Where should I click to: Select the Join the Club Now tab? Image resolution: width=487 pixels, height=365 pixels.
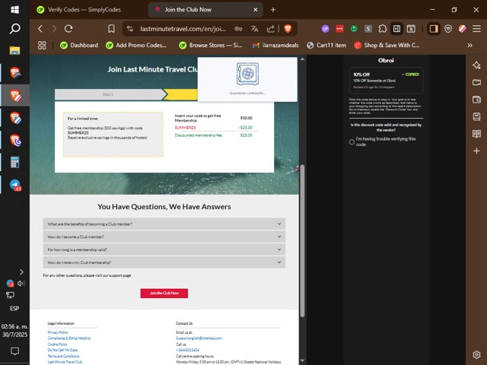[x=205, y=10]
